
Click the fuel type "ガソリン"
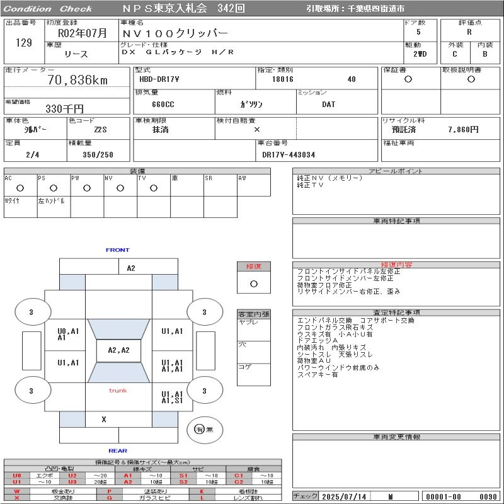pyautogui.click(x=251, y=105)
